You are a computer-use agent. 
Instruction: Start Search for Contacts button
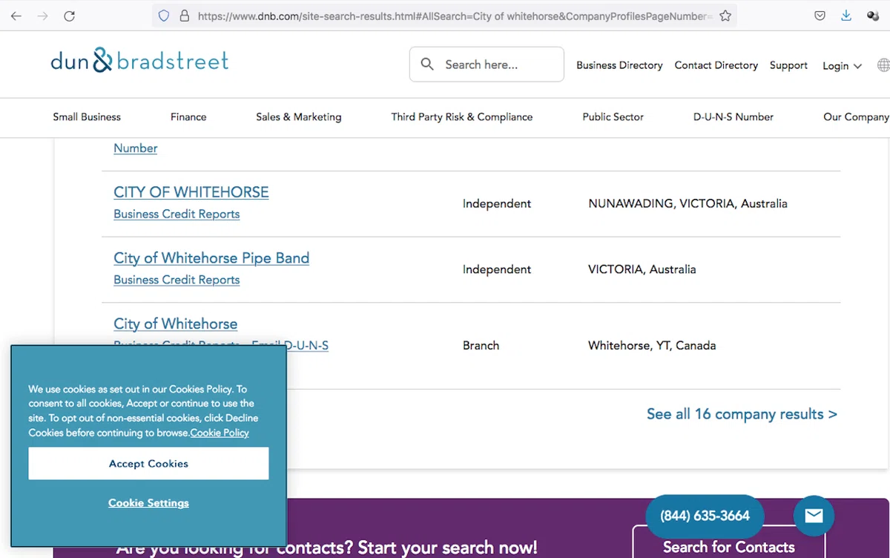pyautogui.click(x=728, y=546)
